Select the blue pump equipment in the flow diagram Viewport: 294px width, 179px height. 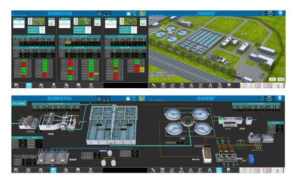pyautogui.click(x=250, y=159)
